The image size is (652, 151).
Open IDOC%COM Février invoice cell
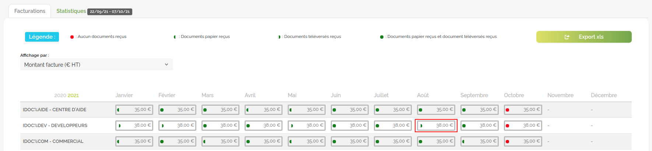click(x=177, y=141)
